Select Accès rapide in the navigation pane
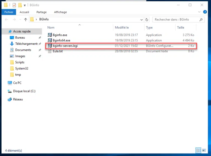Image resolution: width=211 pixels, height=156 pixels. click(x=22, y=31)
